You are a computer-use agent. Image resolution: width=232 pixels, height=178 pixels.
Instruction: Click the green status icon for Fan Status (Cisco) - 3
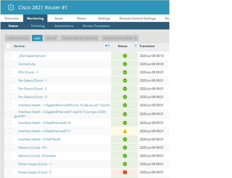(x=125, y=97)
